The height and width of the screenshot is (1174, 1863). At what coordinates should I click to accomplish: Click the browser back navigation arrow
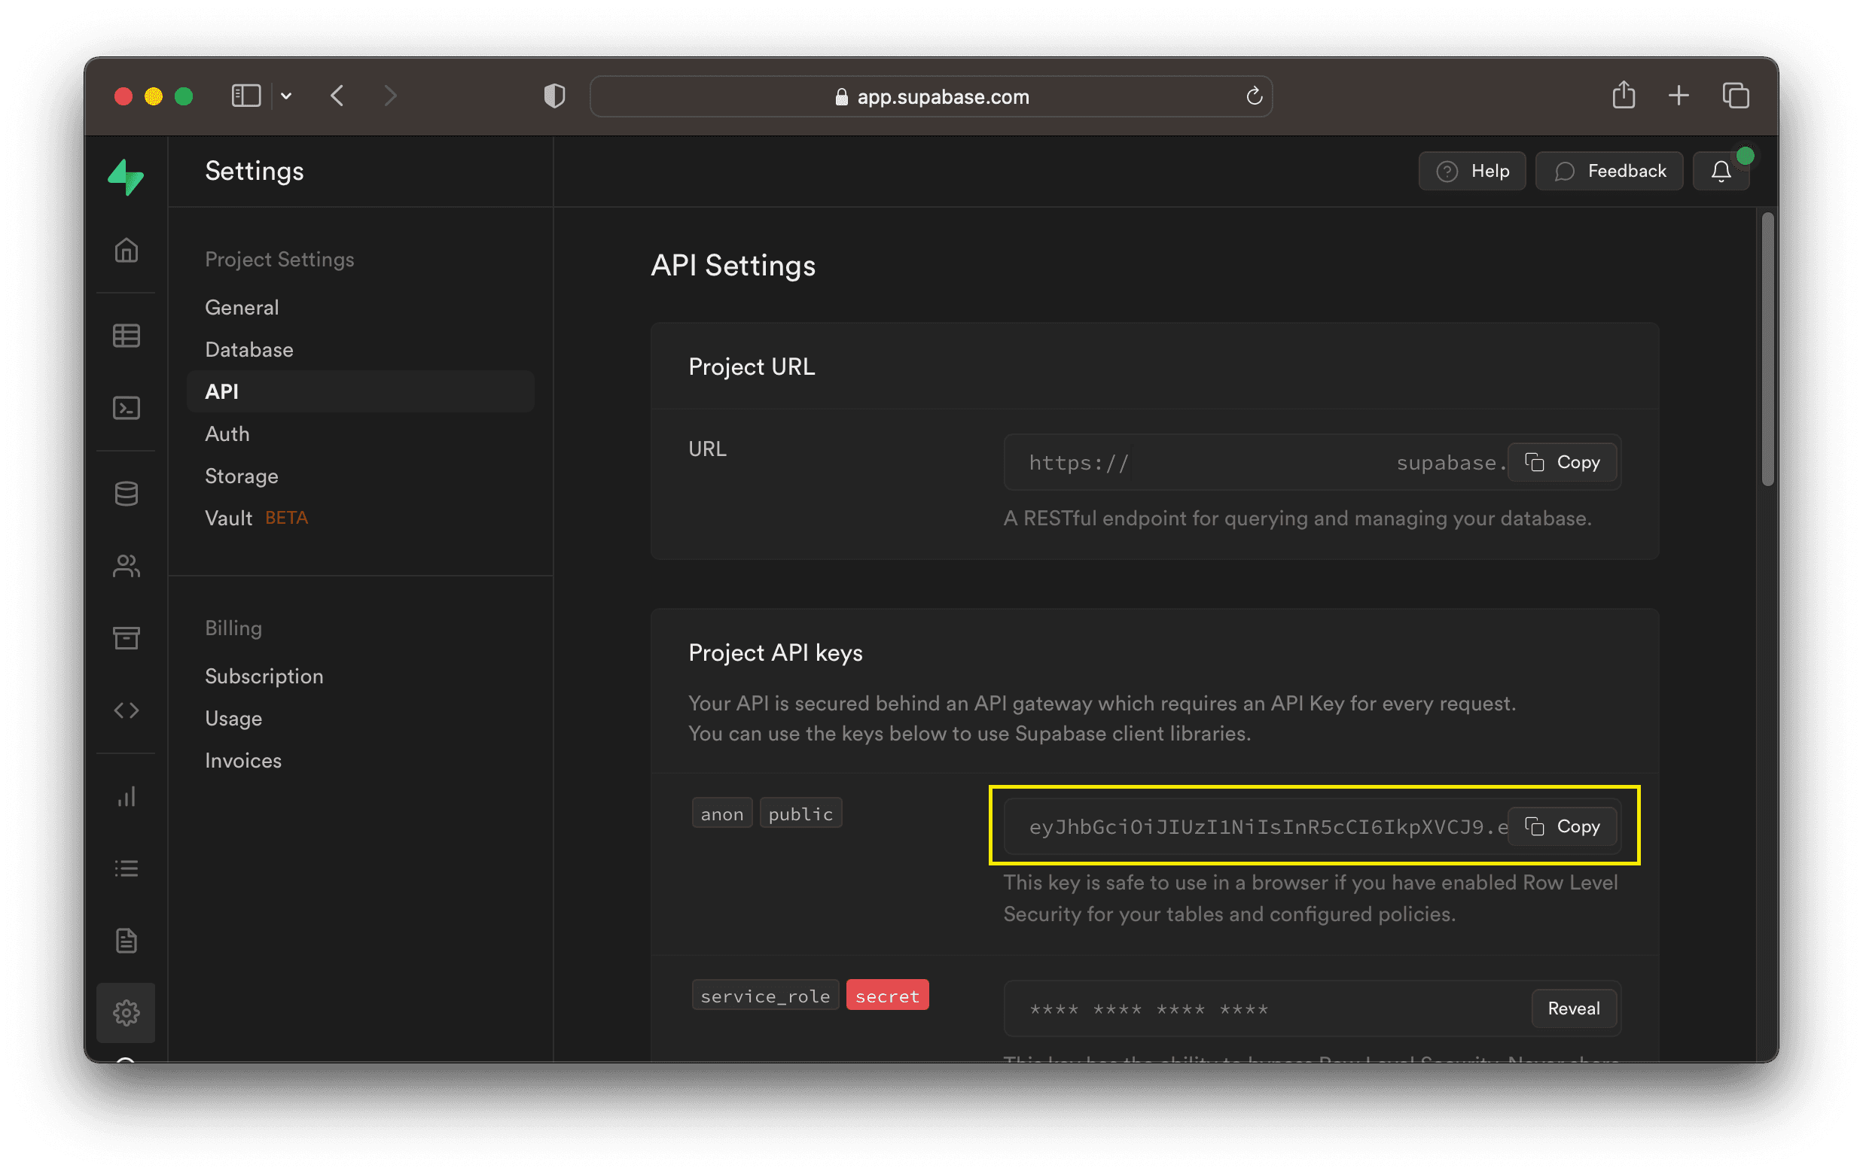click(x=337, y=95)
